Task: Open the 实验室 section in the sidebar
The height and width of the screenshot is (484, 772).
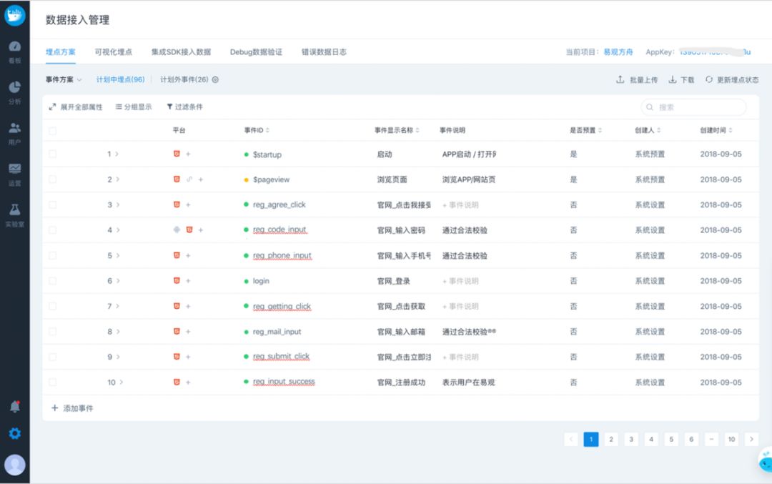Action: click(x=14, y=212)
